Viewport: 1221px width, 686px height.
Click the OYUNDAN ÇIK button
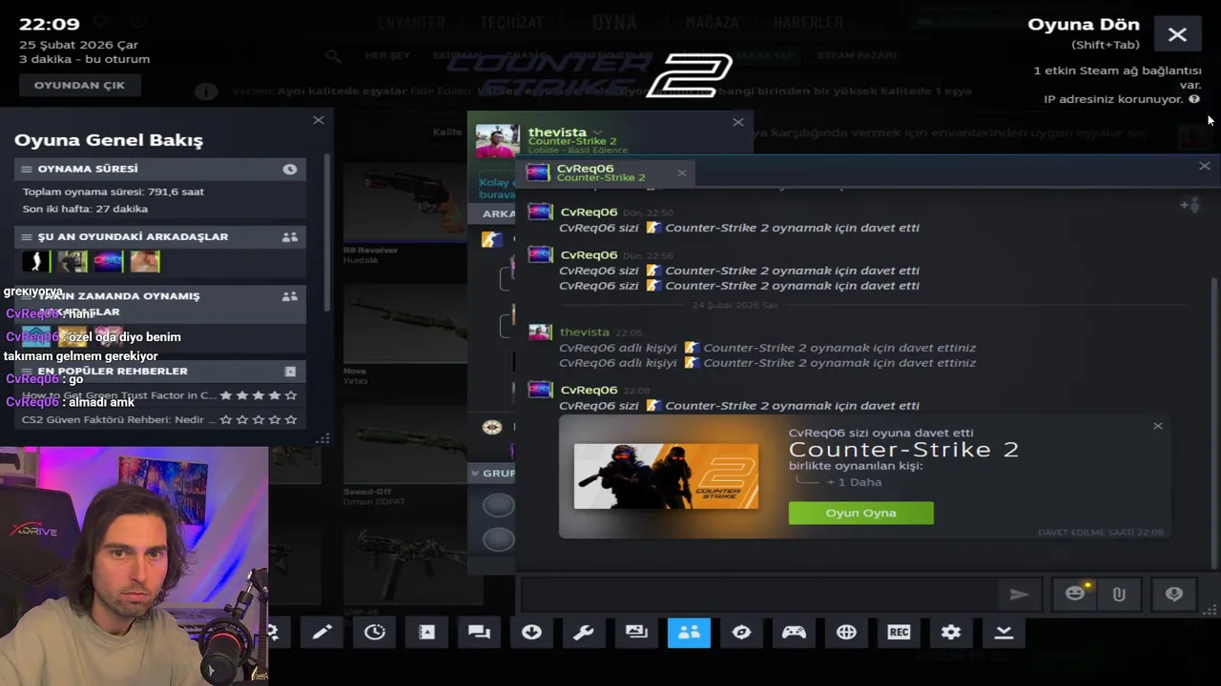(79, 85)
